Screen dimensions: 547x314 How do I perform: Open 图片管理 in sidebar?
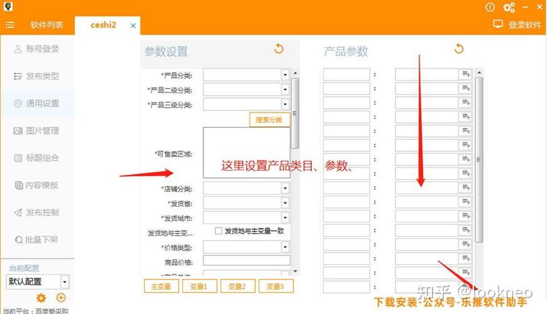tap(36, 131)
